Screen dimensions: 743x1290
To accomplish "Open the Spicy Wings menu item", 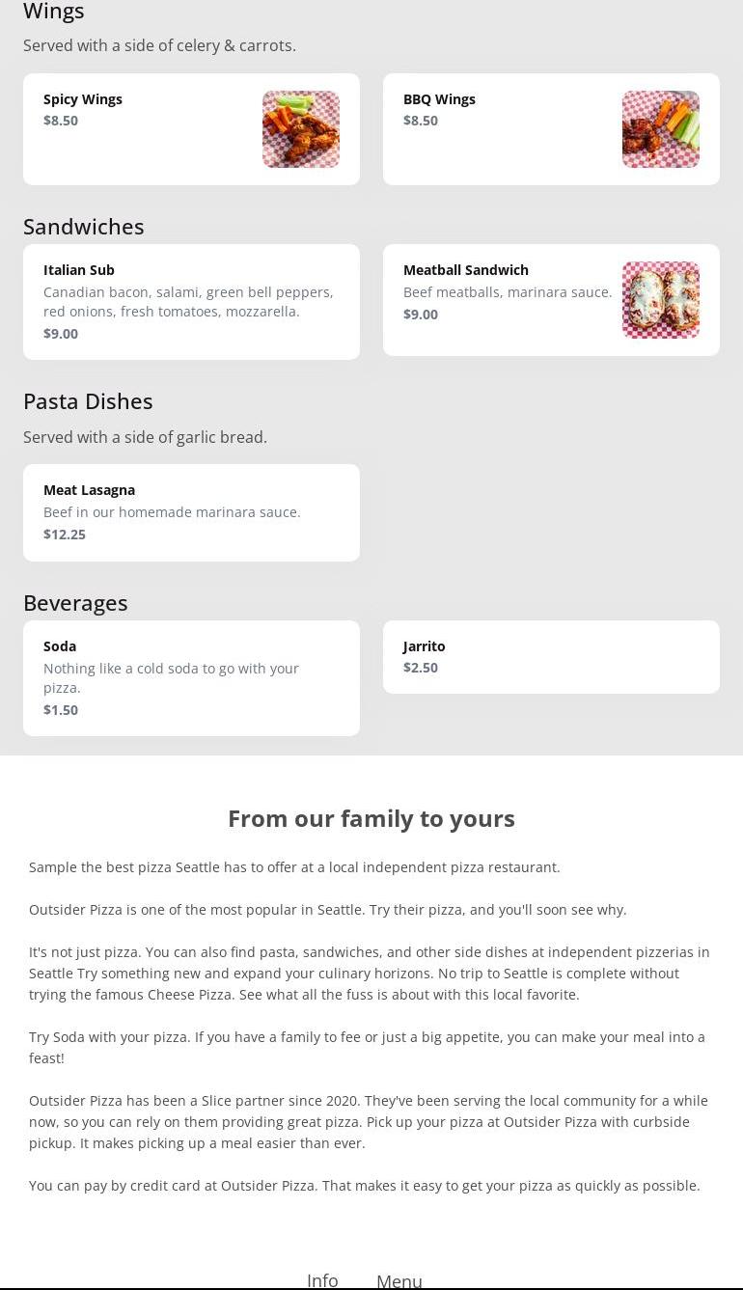I will click(x=145, y=128).
